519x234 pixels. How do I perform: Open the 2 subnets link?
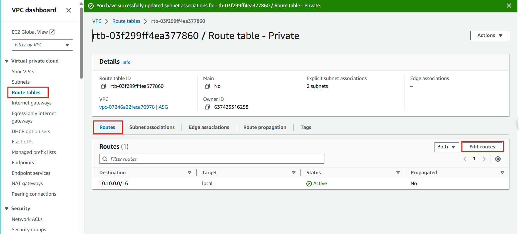tap(317, 86)
